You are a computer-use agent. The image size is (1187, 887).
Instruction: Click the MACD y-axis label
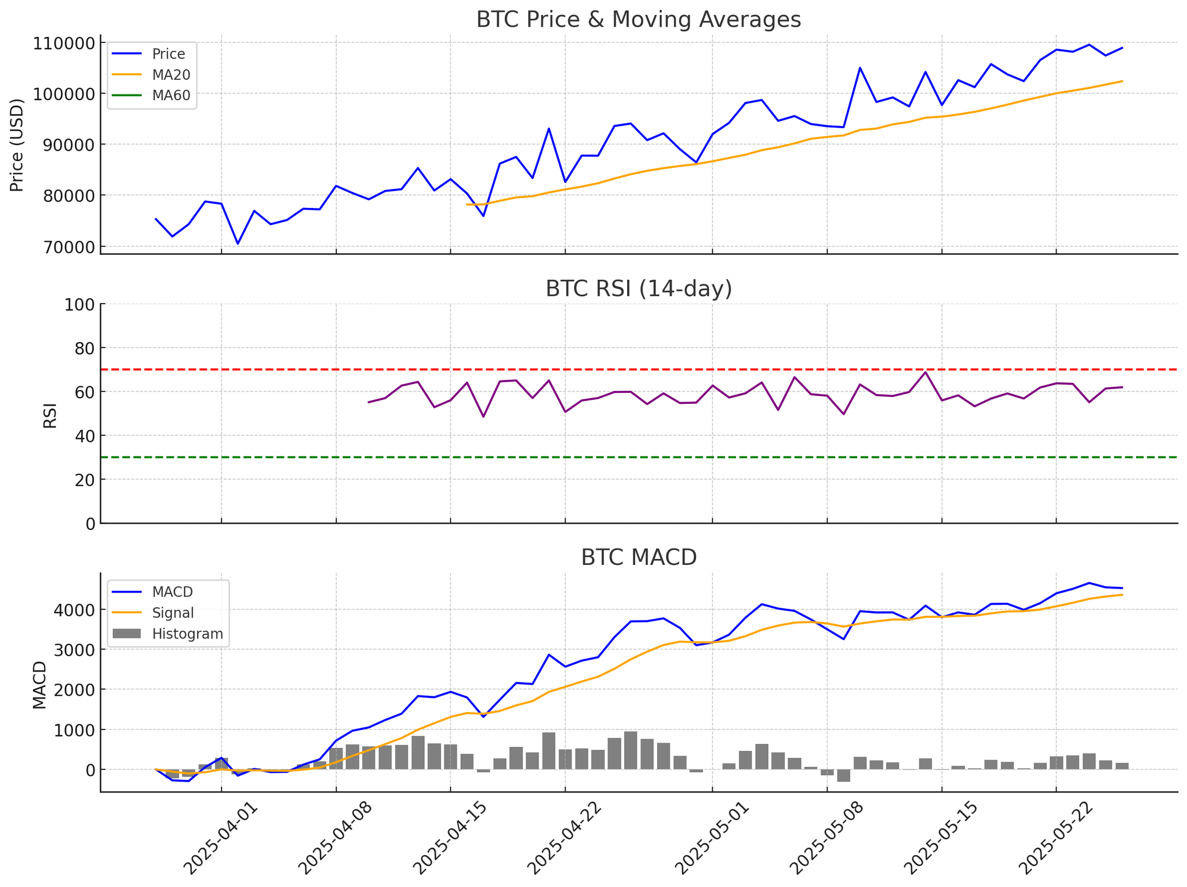[39, 685]
